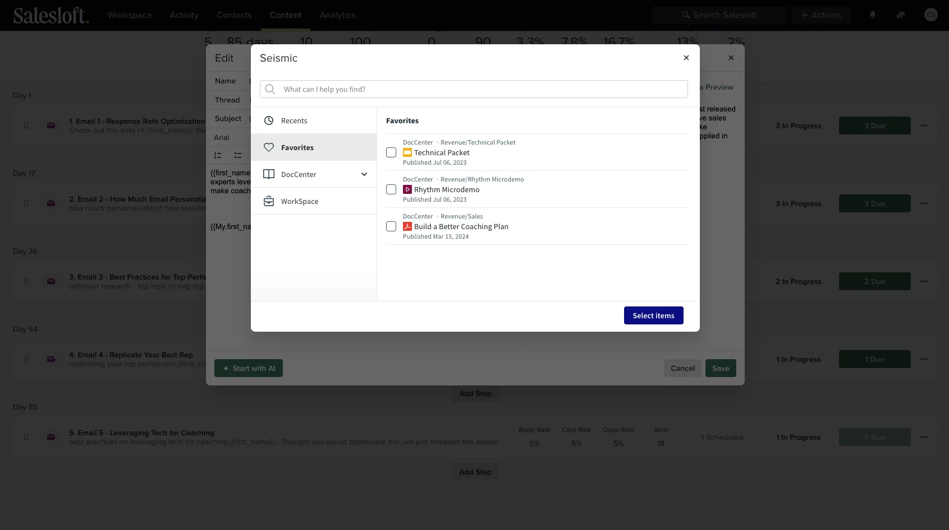Viewport: 949px width, 530px height.
Task: Click Cancel in the Edit dialog
Action: click(x=682, y=368)
